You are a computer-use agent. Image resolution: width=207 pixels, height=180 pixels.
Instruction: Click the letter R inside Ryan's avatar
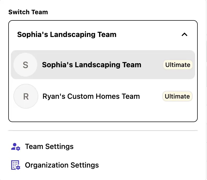coord(26,97)
